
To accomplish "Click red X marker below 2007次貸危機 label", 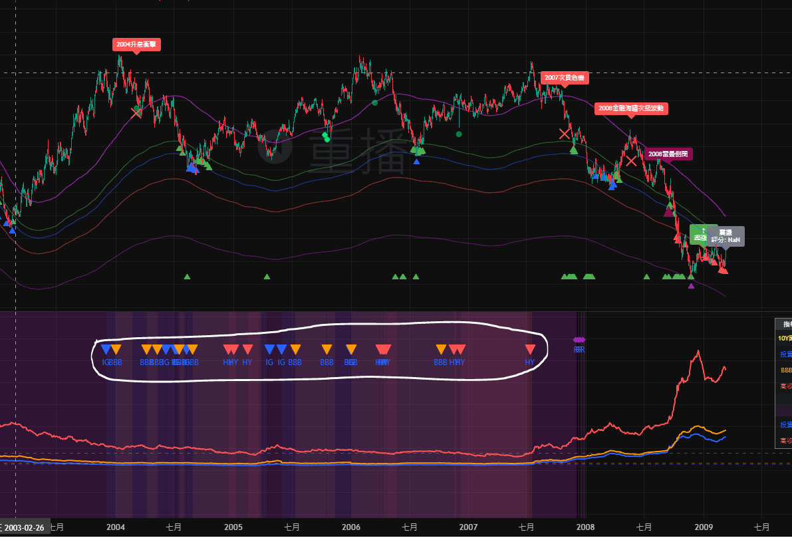I will coord(565,134).
